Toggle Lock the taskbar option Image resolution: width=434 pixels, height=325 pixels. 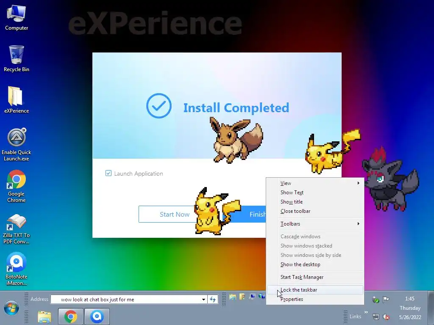(315, 289)
